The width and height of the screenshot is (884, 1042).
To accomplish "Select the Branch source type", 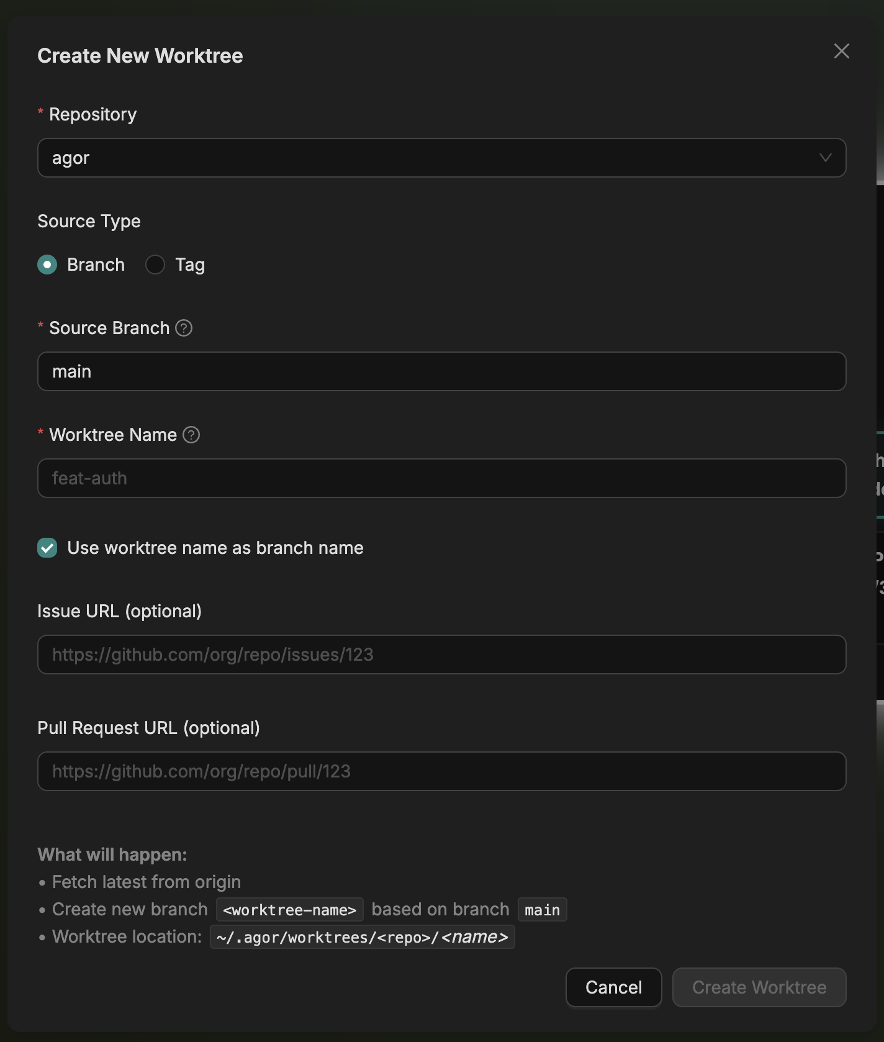I will coord(47,265).
